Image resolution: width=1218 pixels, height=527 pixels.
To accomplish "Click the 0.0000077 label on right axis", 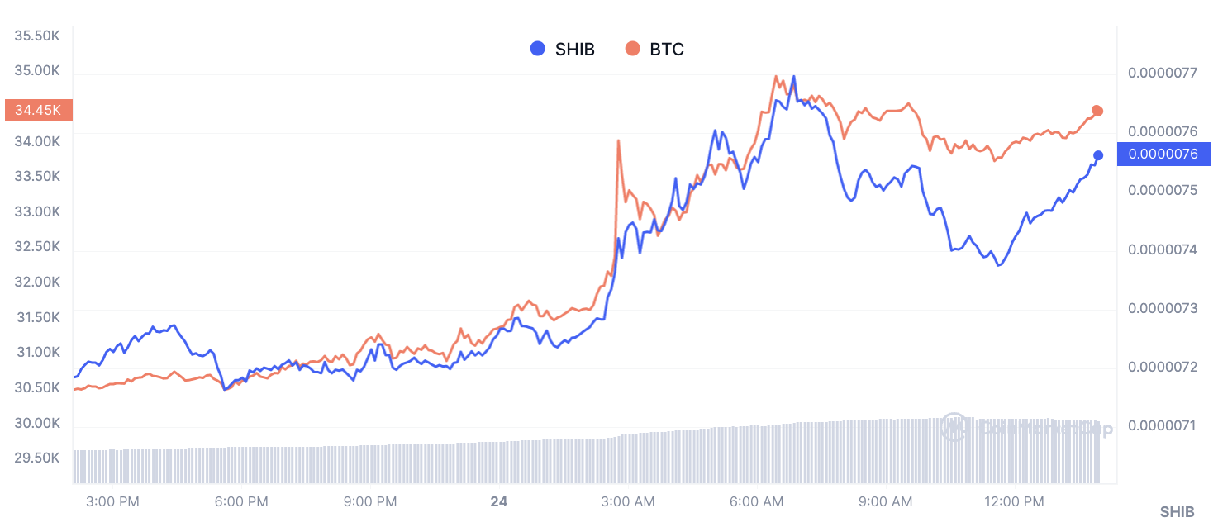I will coord(1163,73).
